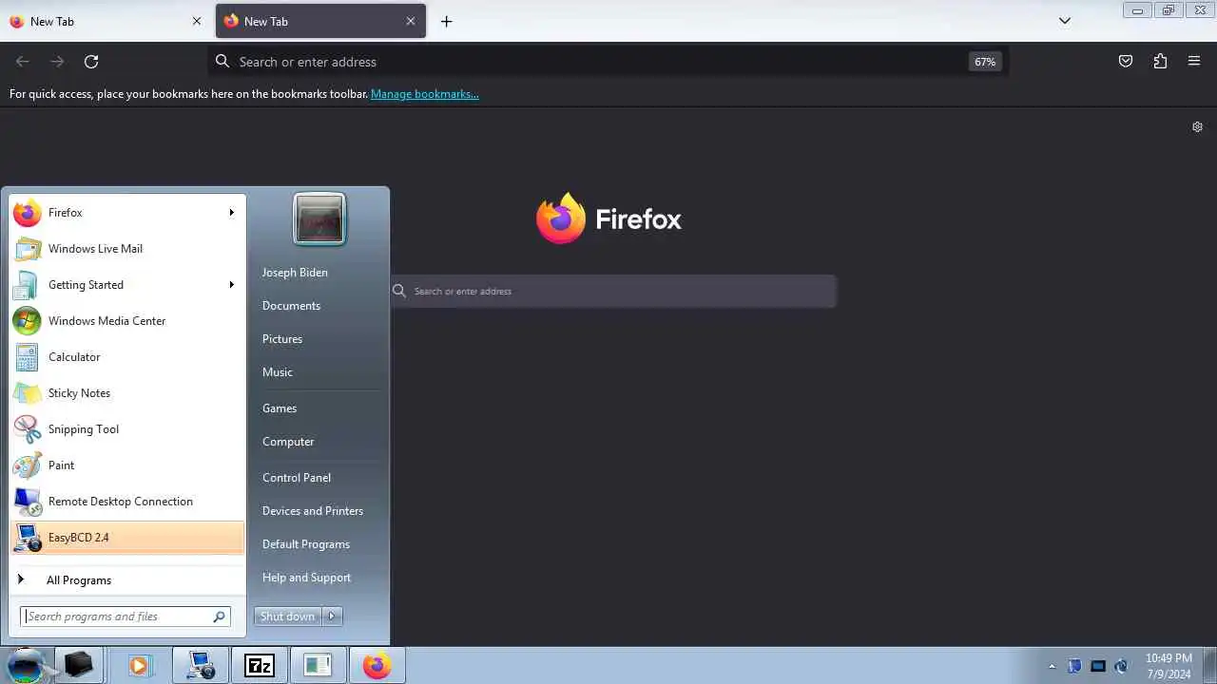Click the Windows Start orb
The width and height of the screenshot is (1217, 684).
26,666
